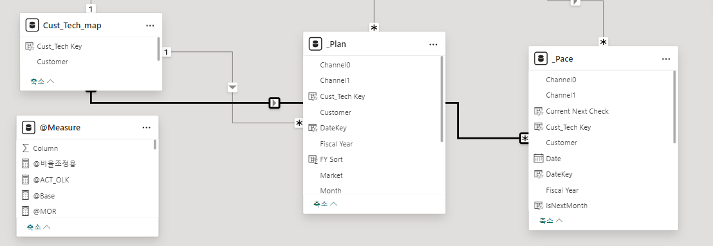This screenshot has height=246, width=713.
Task: Select Fiscal Year field in _Plan table
Action: (337, 144)
